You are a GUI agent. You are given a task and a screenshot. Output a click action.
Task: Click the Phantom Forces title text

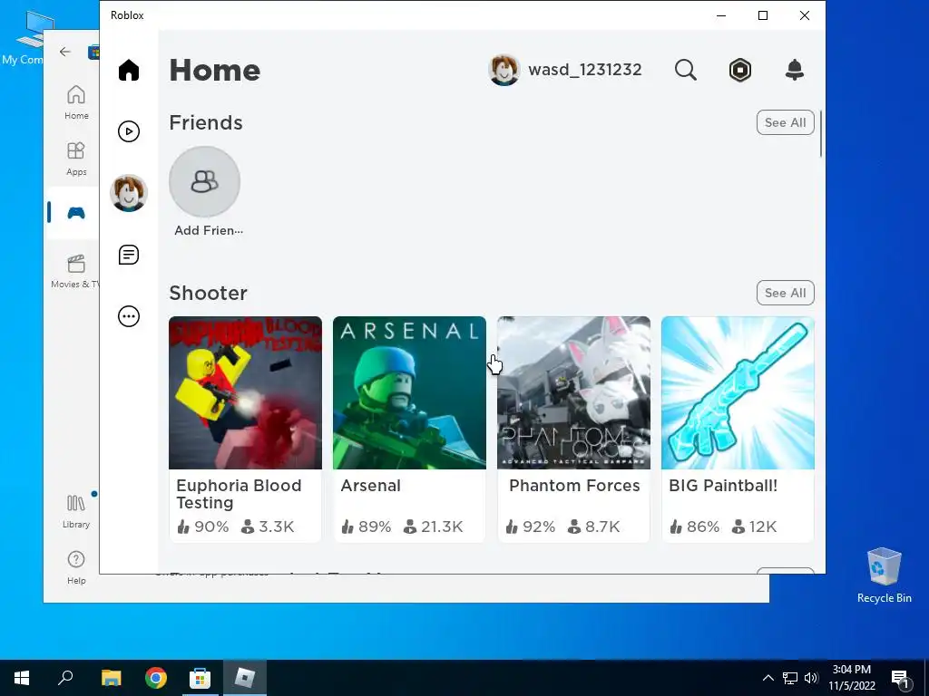[574, 486]
